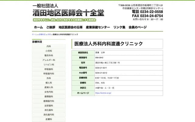Click the header FAX 0234-24-8754
Screen dimensions: 195x122
pos(147,16)
